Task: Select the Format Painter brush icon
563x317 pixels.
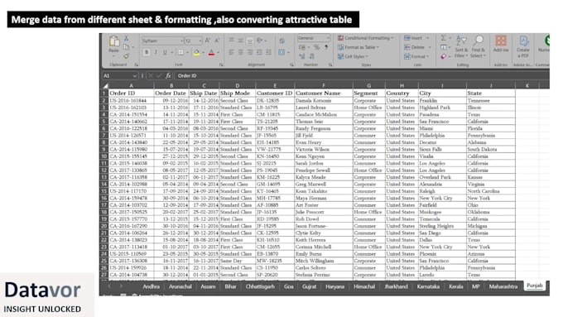Action: point(127,56)
